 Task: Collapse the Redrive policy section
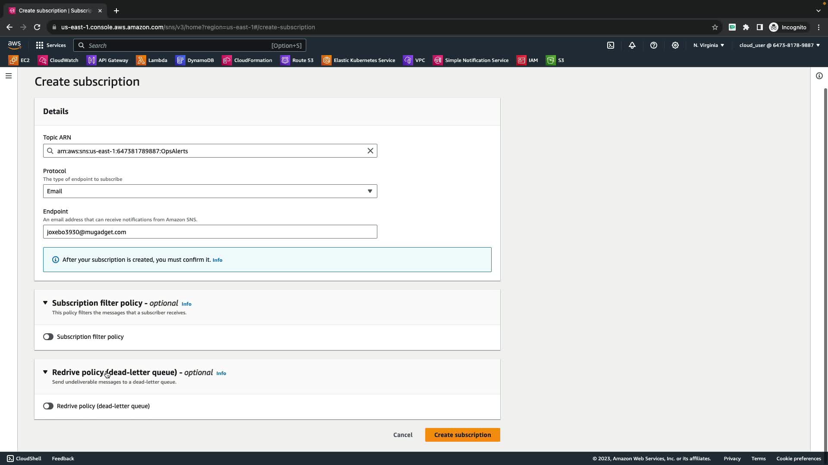click(x=45, y=372)
